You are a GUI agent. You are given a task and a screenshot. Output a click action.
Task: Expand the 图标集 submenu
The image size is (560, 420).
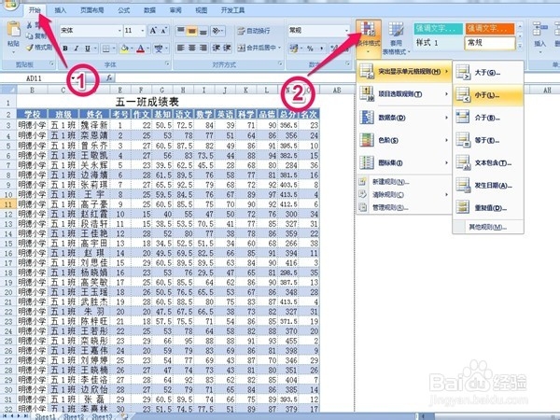pos(404,162)
